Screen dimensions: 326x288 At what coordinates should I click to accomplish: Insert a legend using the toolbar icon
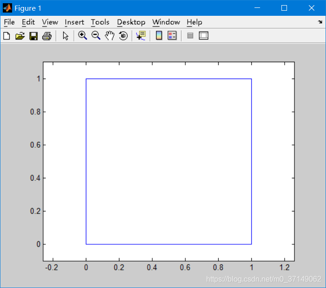point(172,36)
